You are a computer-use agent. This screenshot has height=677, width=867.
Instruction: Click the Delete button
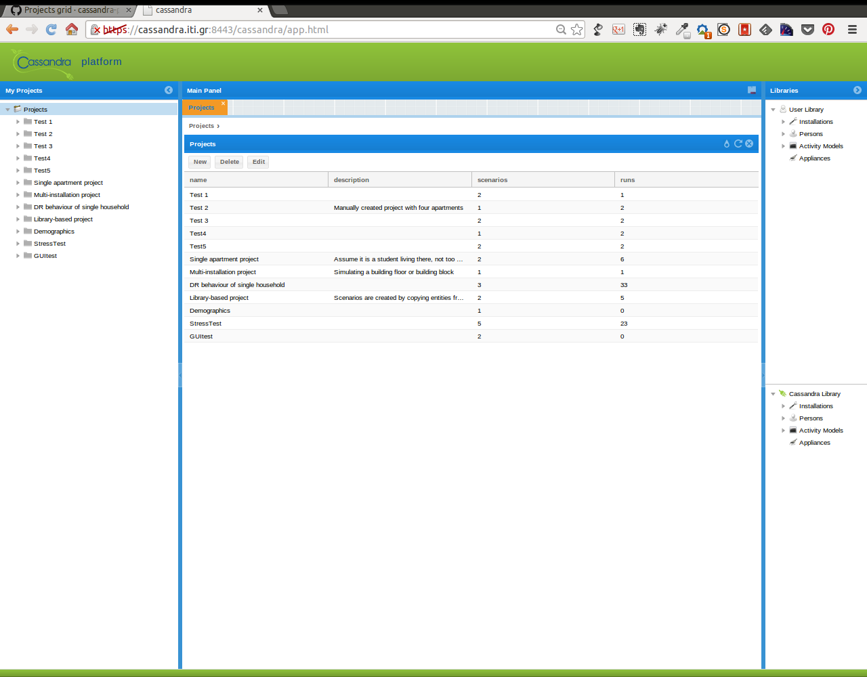230,162
